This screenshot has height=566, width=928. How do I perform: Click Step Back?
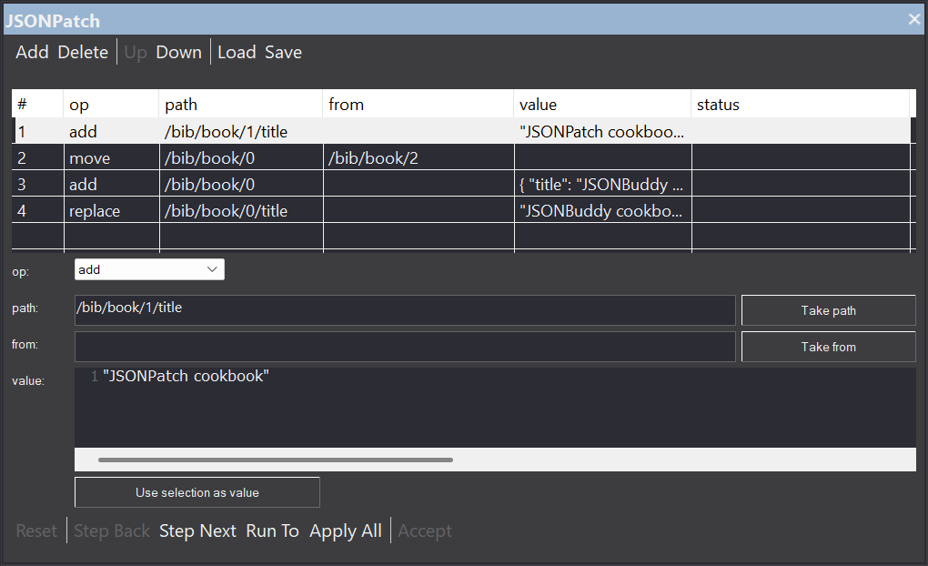tap(112, 531)
